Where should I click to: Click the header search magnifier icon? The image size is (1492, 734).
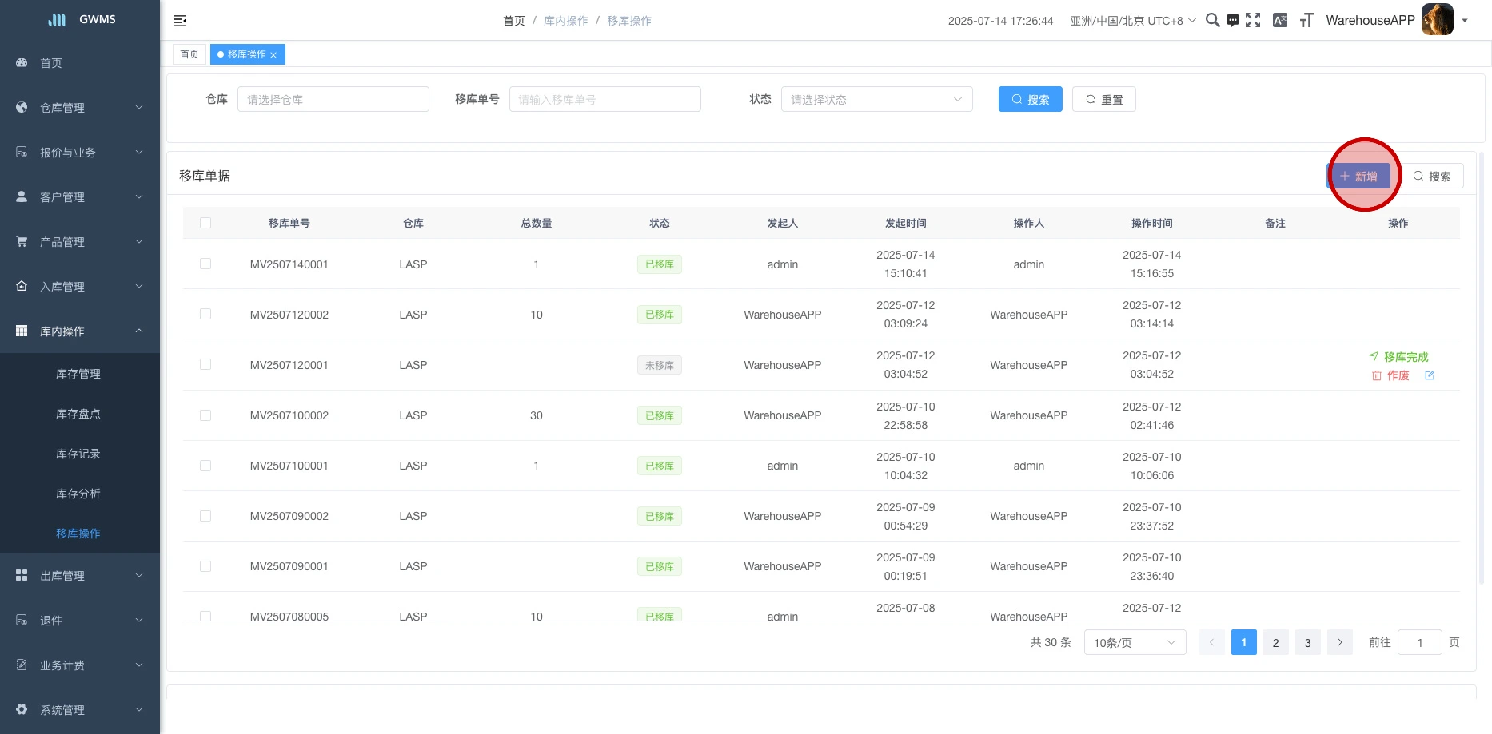point(1212,21)
